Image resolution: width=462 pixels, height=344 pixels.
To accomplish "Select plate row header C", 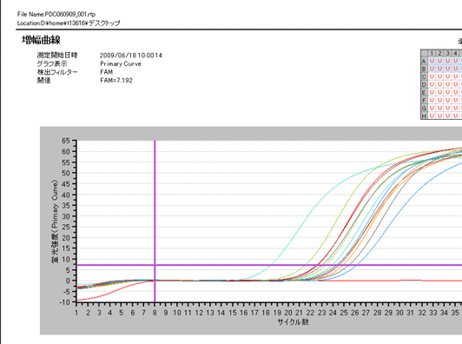I will point(424,77).
